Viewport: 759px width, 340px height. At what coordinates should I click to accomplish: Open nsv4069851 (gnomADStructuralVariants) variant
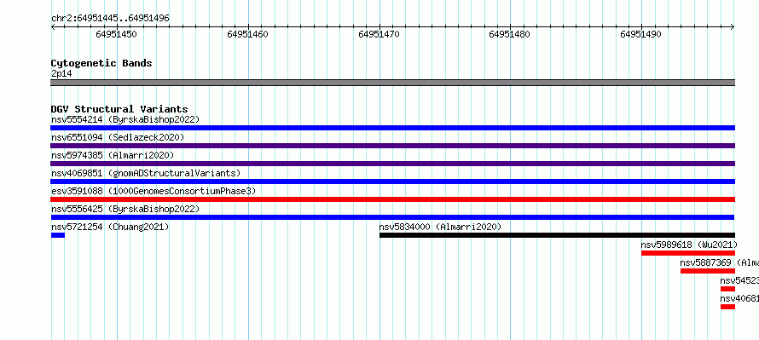coord(146,173)
